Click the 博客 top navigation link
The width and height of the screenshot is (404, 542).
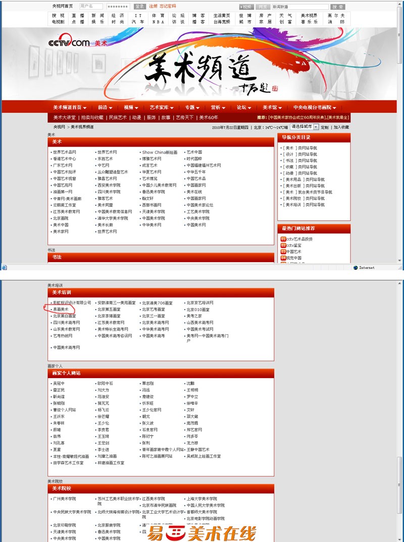click(x=198, y=16)
